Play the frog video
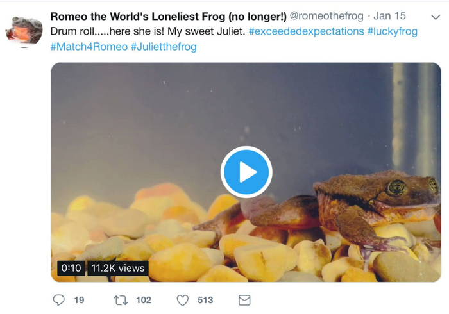 [x=247, y=172]
